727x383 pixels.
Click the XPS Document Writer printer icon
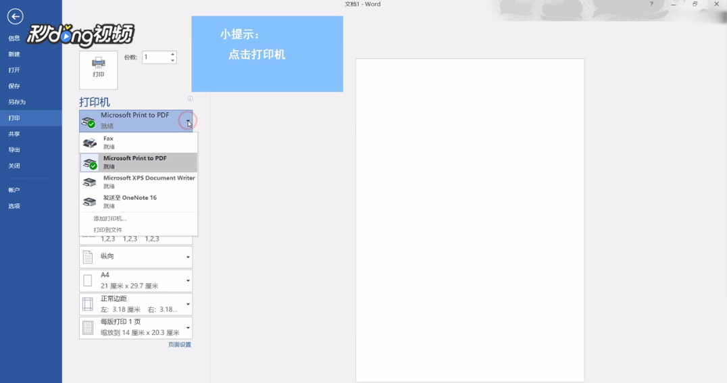tap(89, 182)
